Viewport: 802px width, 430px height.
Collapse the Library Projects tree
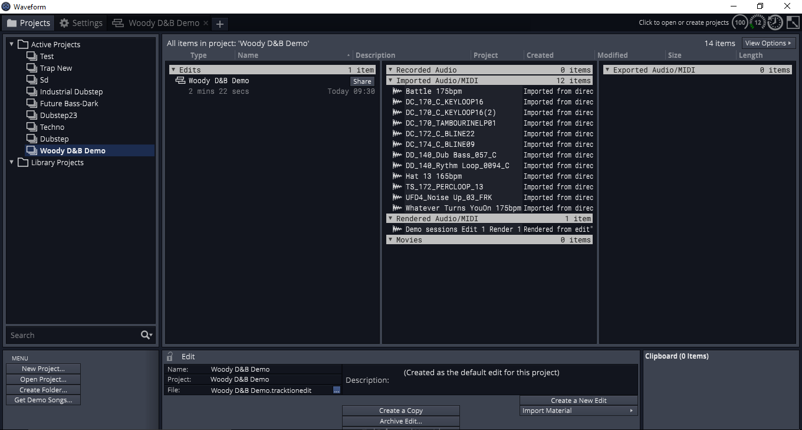(11, 162)
